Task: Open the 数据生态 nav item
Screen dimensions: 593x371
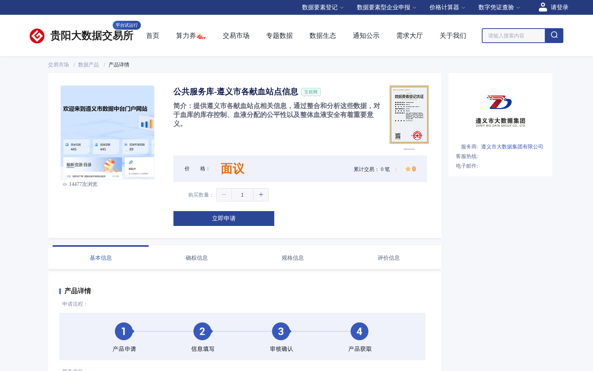Action: (323, 36)
